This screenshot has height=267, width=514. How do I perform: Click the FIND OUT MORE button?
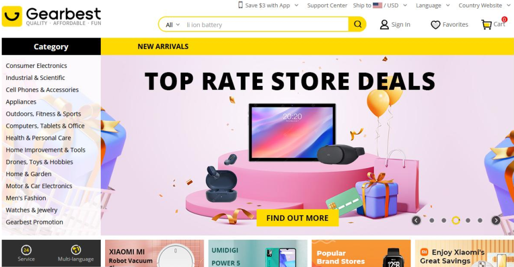pyautogui.click(x=297, y=218)
